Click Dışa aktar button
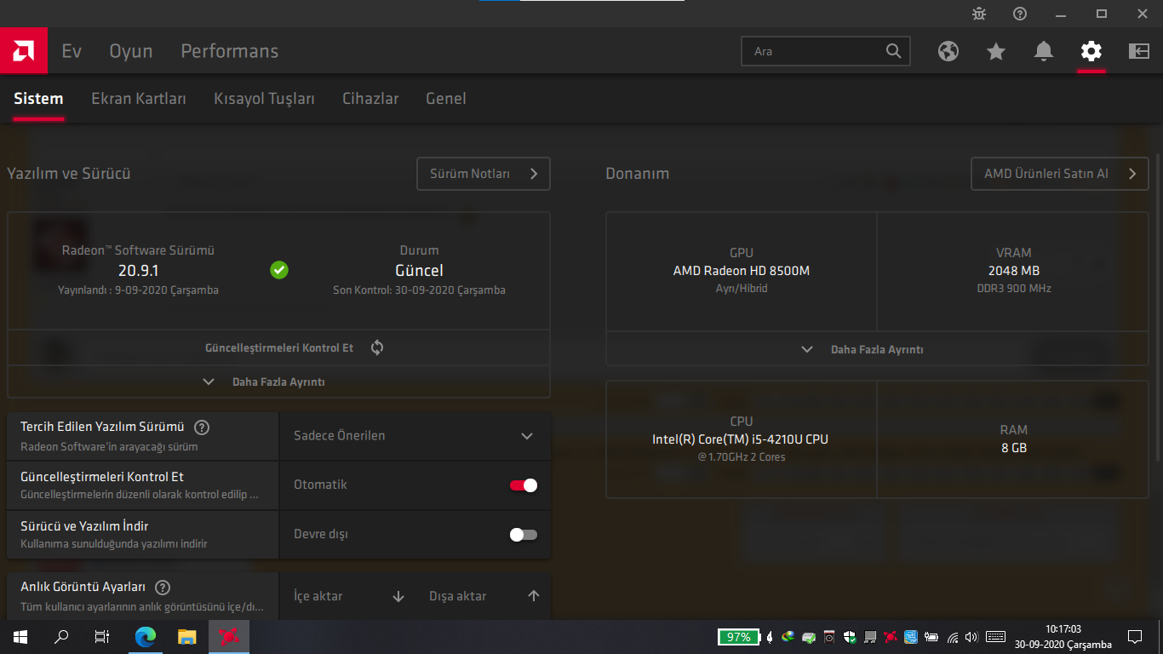Image resolution: width=1163 pixels, height=654 pixels. (x=484, y=596)
